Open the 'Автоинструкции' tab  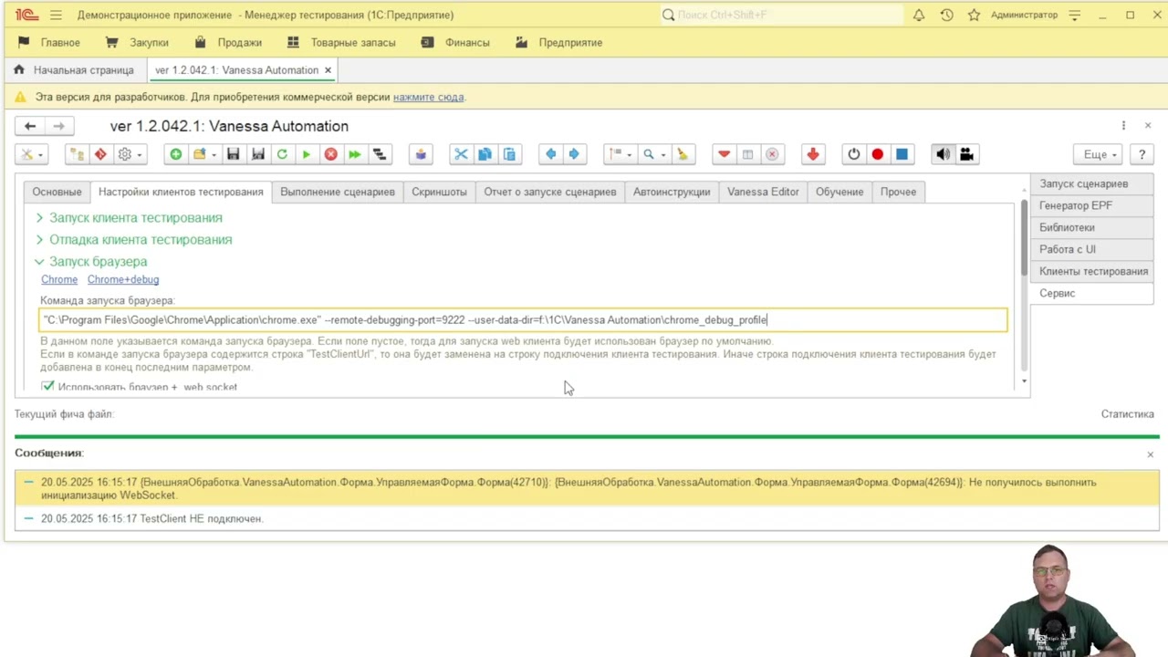point(672,192)
